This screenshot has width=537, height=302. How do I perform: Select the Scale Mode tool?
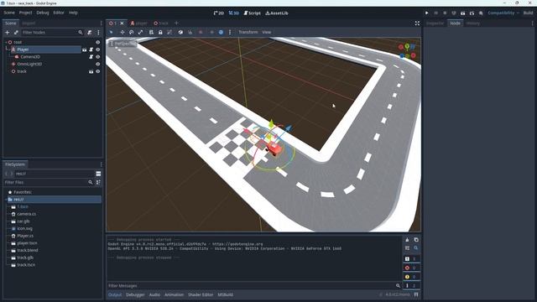point(140,32)
